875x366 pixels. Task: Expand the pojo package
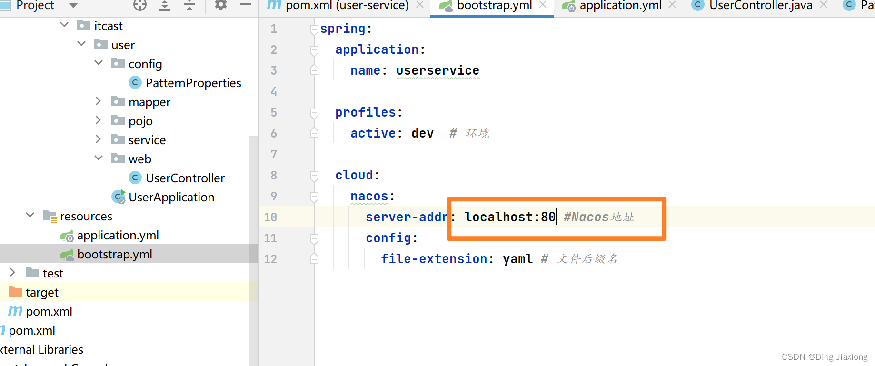pos(98,120)
